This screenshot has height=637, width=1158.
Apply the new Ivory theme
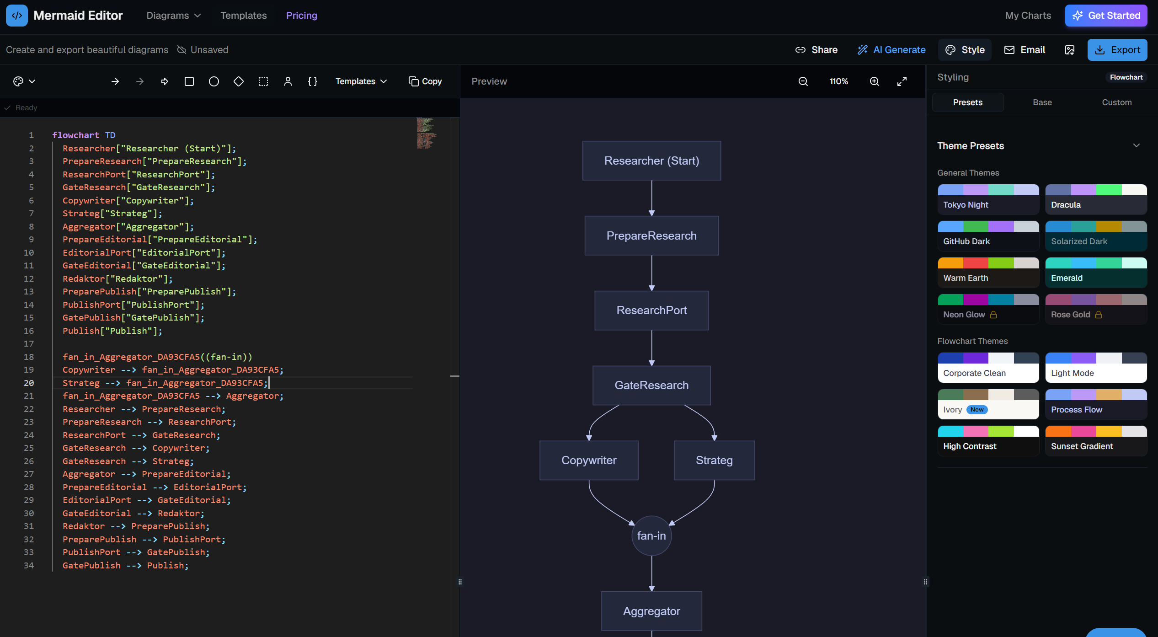[x=988, y=404]
